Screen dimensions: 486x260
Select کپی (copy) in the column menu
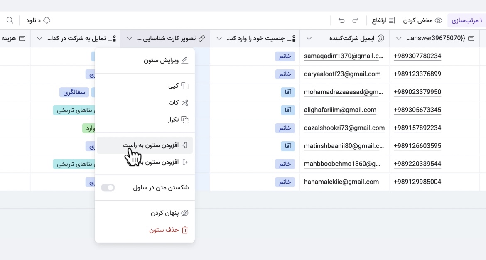178,86
